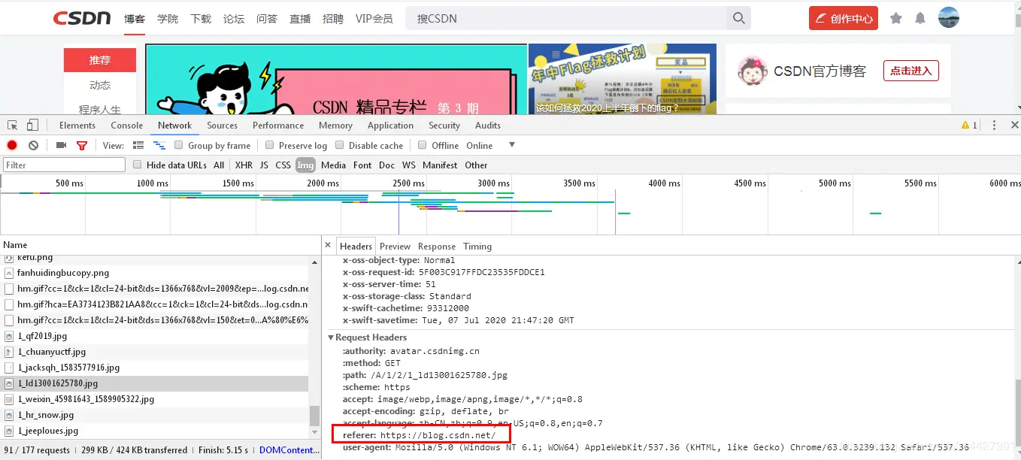1021x460 pixels.
Task: Open the network request filter funnel
Action: click(82, 145)
